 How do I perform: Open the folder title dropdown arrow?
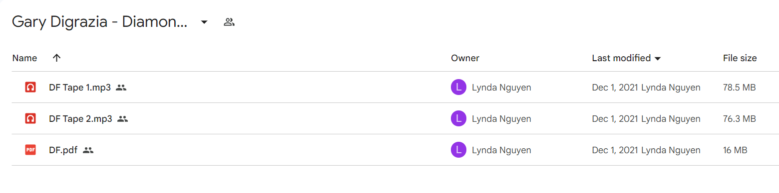(x=204, y=22)
